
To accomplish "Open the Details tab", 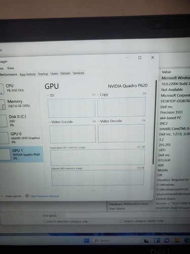I will [65, 73].
